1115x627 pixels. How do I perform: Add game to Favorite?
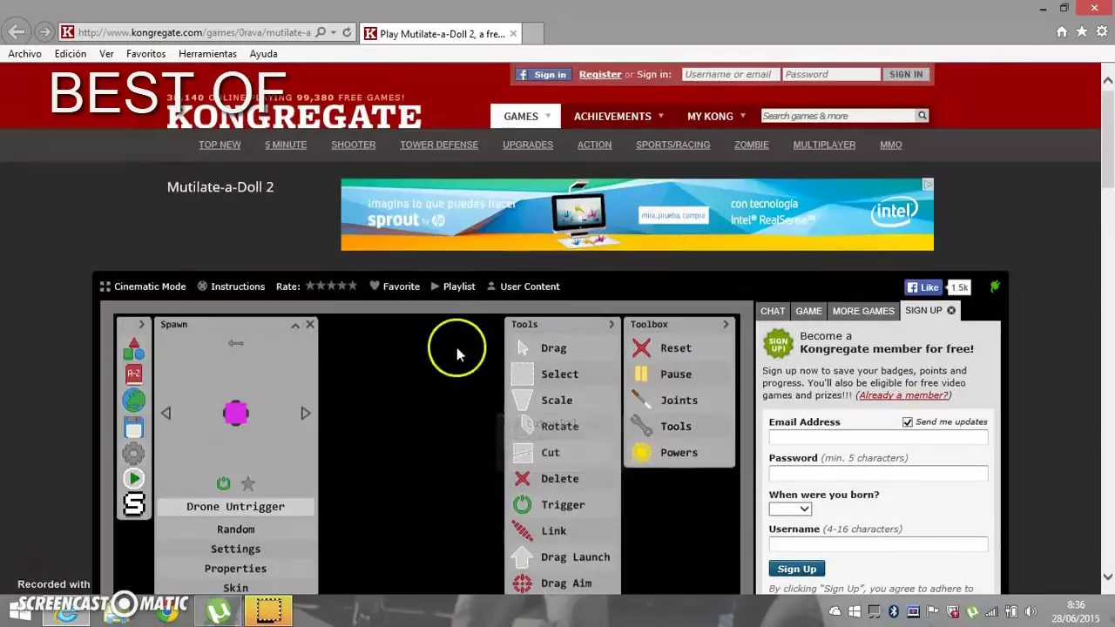[x=395, y=287]
